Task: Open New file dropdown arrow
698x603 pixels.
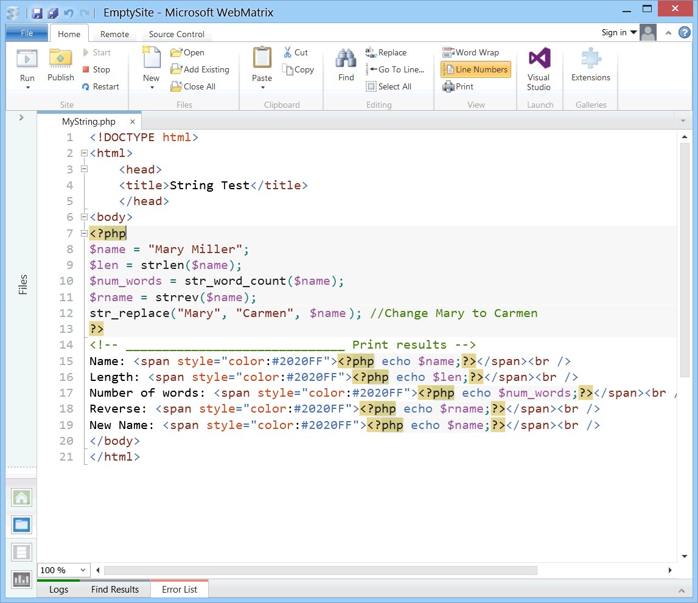Action: (x=152, y=88)
